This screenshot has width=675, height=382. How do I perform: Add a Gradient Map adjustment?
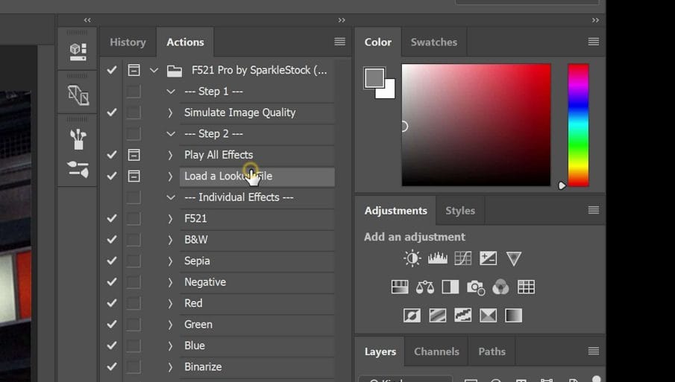point(513,316)
